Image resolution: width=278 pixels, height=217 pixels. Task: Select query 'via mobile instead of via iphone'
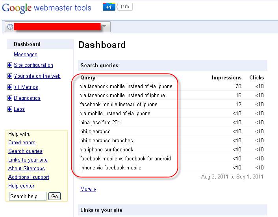click(115, 113)
